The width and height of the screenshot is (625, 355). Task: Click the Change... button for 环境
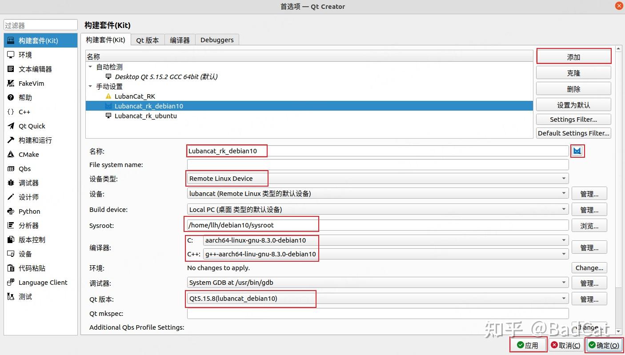click(x=589, y=268)
